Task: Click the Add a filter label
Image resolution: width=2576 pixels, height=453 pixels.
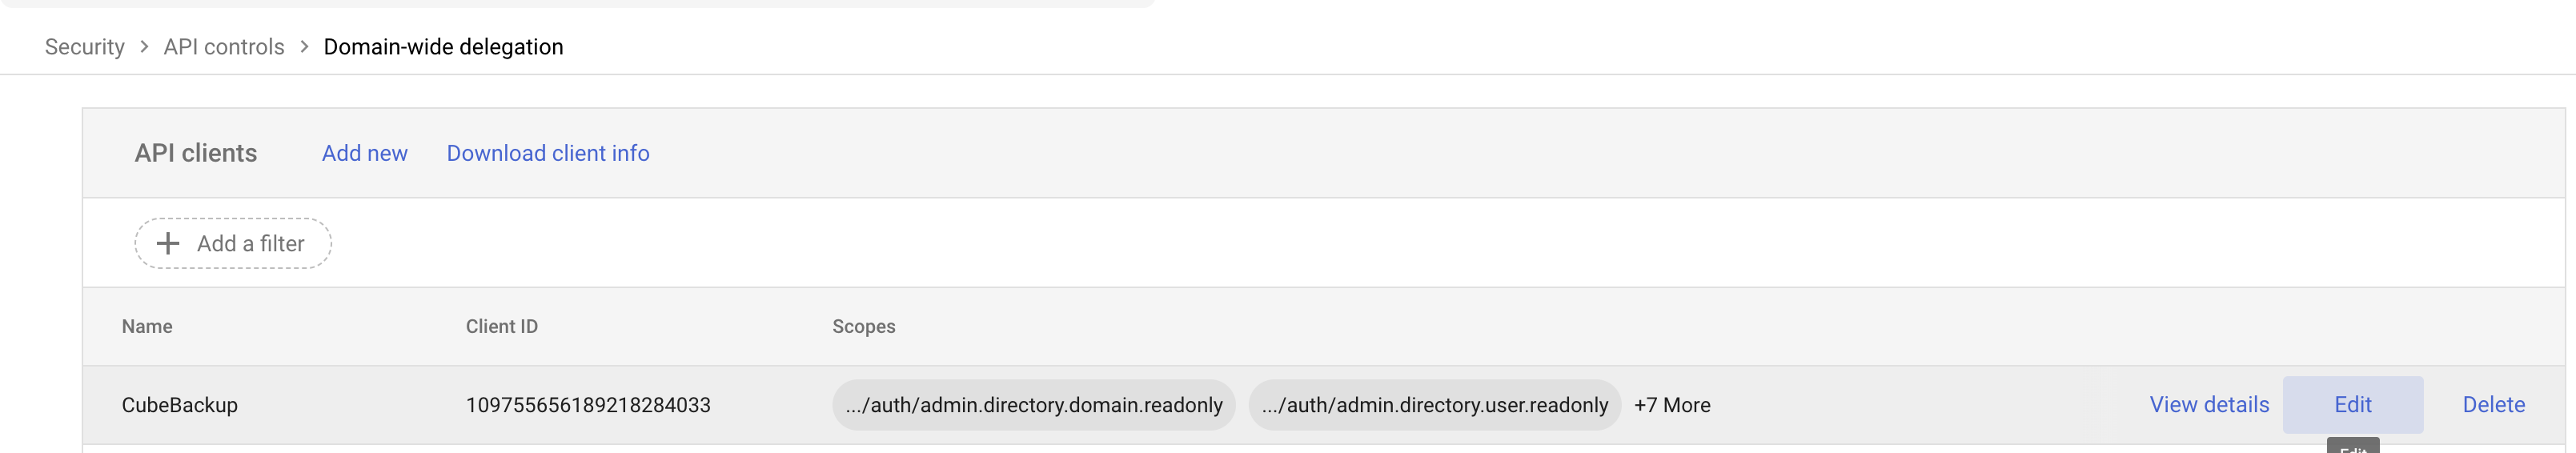Action: (x=250, y=243)
